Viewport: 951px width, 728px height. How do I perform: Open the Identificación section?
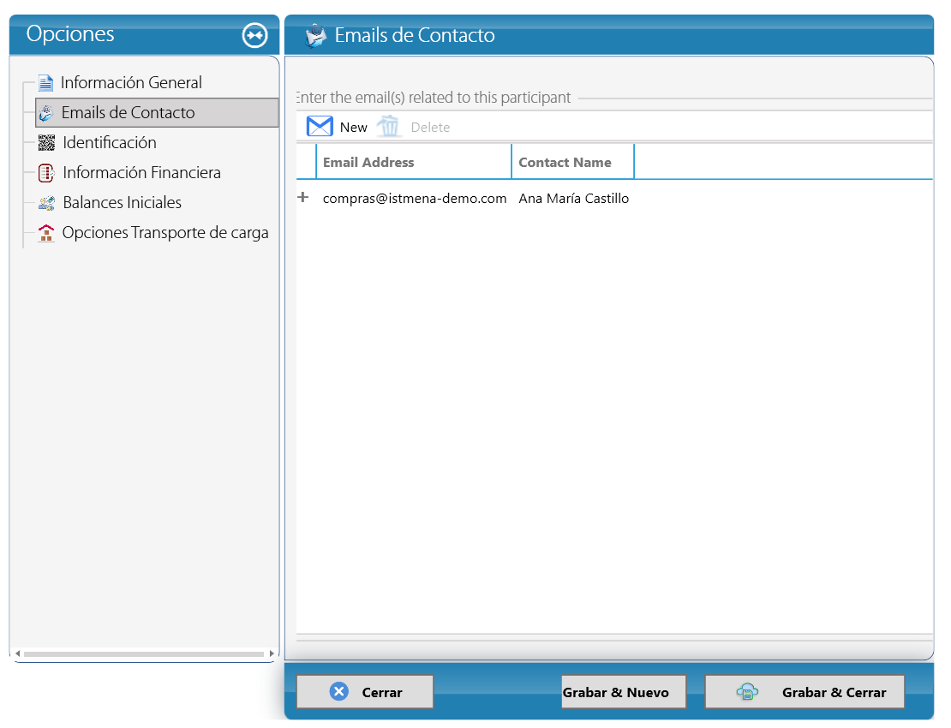[x=110, y=142]
